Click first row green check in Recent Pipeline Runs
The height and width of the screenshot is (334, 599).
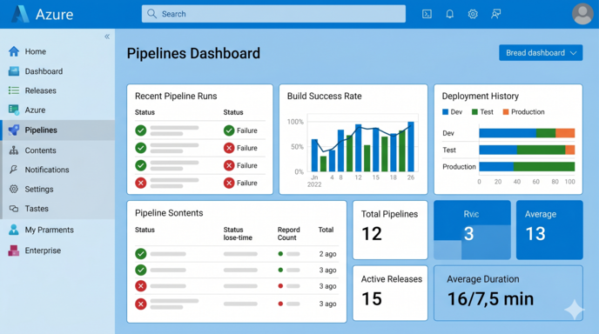pyautogui.click(x=140, y=130)
